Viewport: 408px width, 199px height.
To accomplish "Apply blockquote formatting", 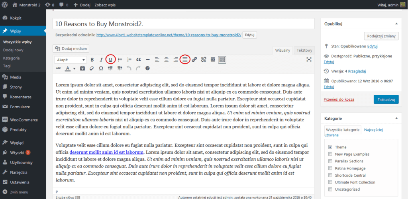I will (x=138, y=60).
